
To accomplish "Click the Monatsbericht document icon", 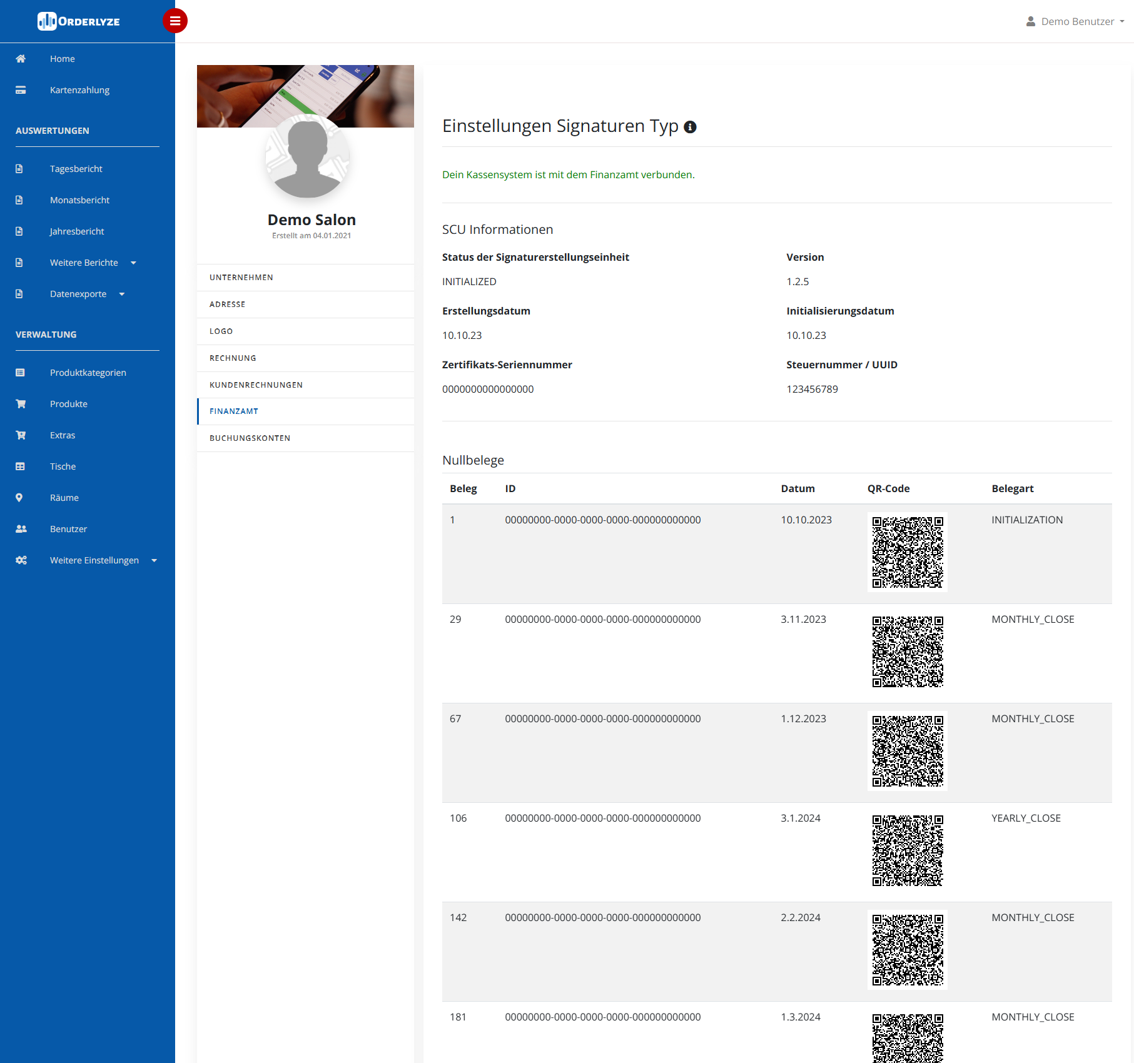I will pos(19,200).
